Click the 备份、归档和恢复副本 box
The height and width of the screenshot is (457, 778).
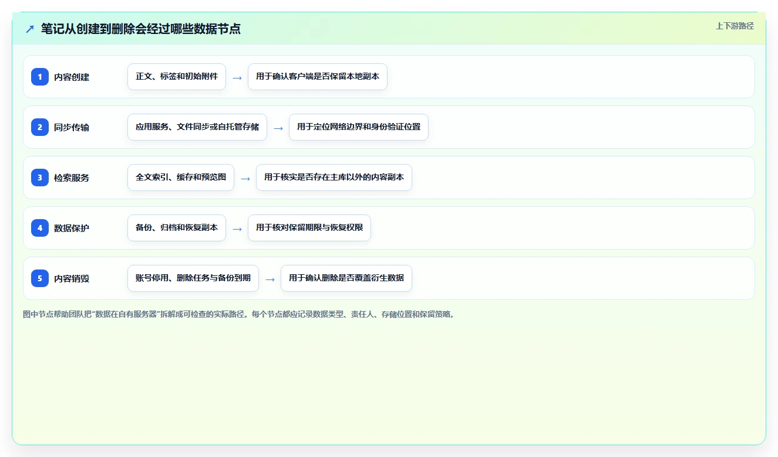pyautogui.click(x=177, y=228)
